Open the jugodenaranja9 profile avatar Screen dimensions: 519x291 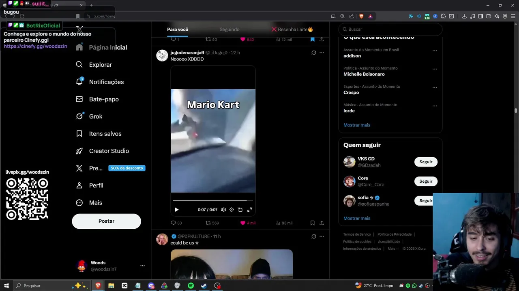(162, 55)
